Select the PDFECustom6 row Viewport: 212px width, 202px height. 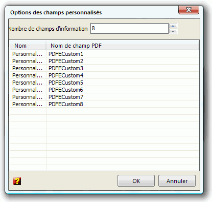(104, 90)
